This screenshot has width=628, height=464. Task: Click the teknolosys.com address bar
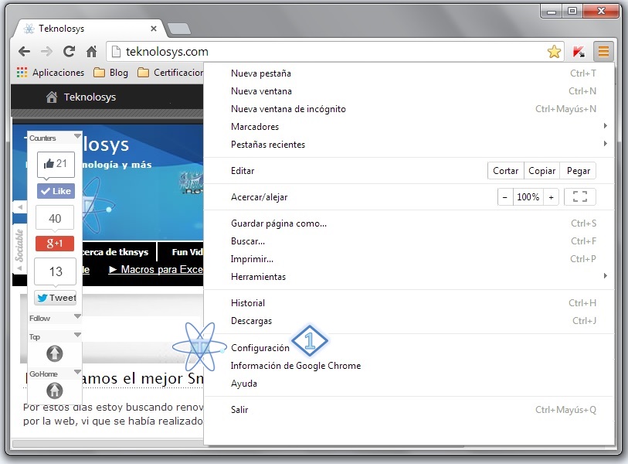tap(334, 51)
